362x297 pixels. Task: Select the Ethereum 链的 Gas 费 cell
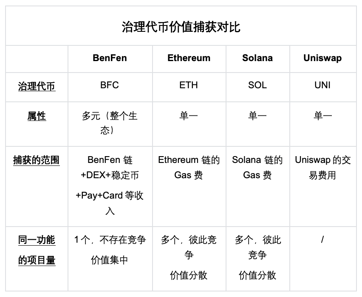point(189,167)
